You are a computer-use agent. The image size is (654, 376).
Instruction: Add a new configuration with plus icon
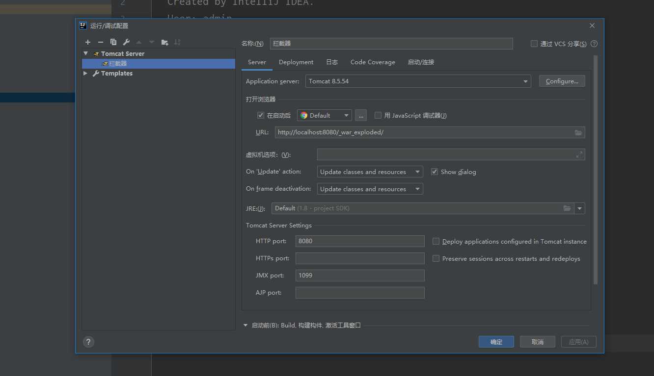point(88,42)
